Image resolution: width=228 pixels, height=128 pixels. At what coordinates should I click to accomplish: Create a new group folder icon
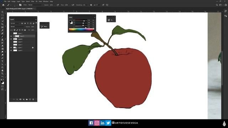(27, 100)
